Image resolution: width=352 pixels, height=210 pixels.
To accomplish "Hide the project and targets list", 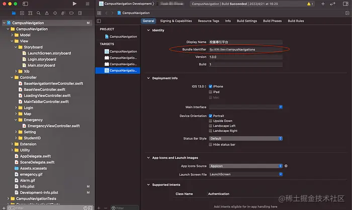I will [x=99, y=21].
